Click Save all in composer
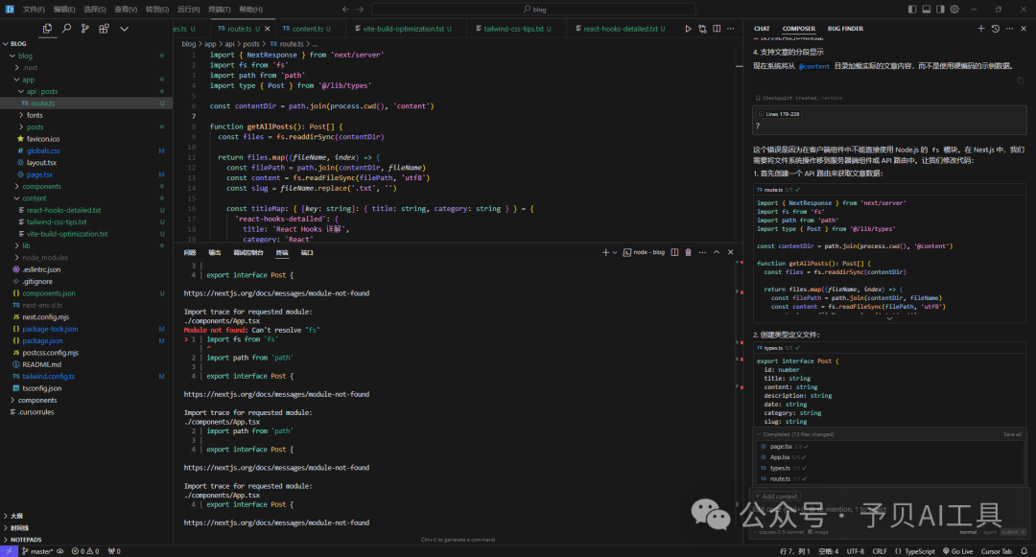The width and height of the screenshot is (1036, 557). tap(1012, 434)
